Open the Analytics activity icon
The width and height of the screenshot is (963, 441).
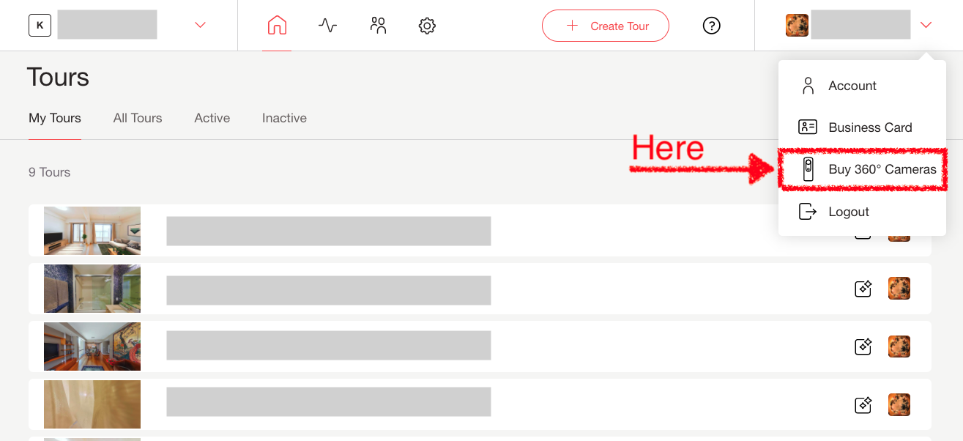click(x=327, y=26)
